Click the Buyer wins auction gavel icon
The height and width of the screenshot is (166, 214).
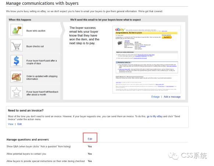pyautogui.click(x=17, y=30)
